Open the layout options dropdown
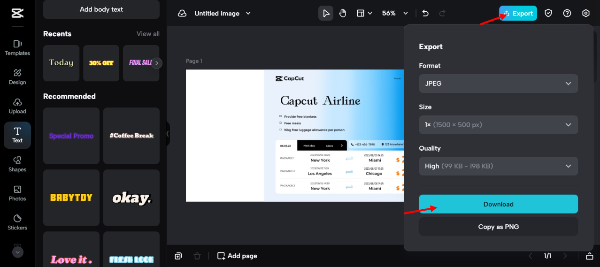The width and height of the screenshot is (600, 267). pyautogui.click(x=364, y=13)
